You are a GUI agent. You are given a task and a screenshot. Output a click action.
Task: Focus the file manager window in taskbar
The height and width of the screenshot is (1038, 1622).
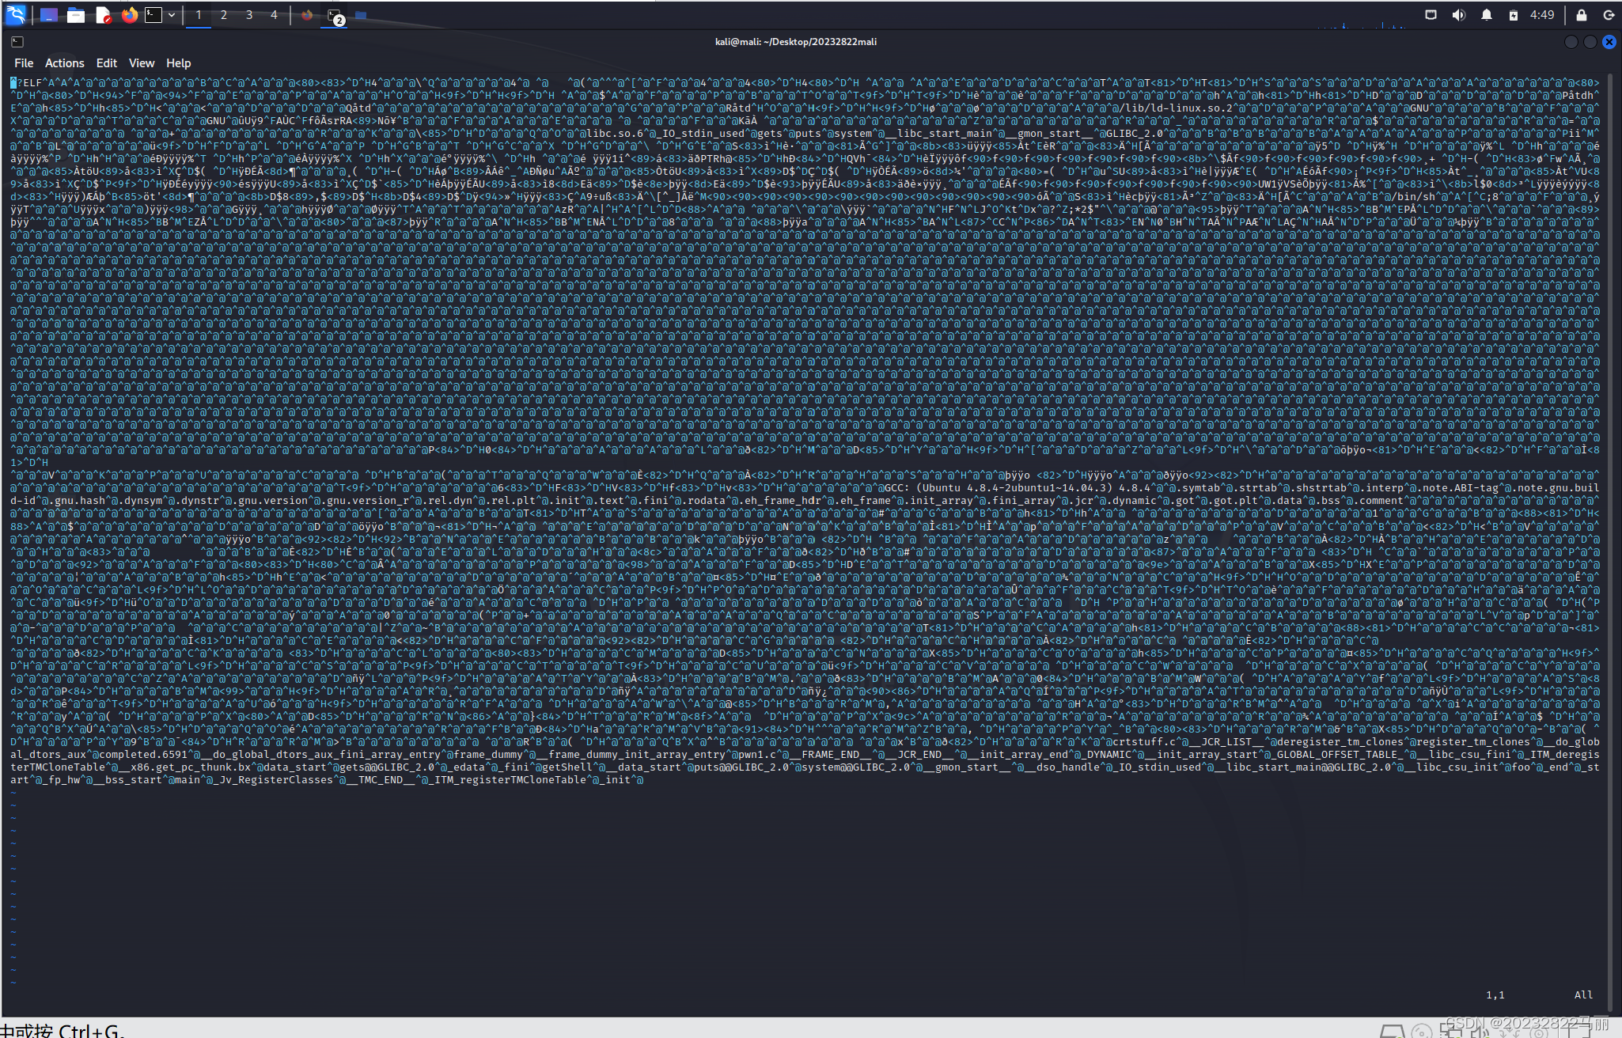361,14
